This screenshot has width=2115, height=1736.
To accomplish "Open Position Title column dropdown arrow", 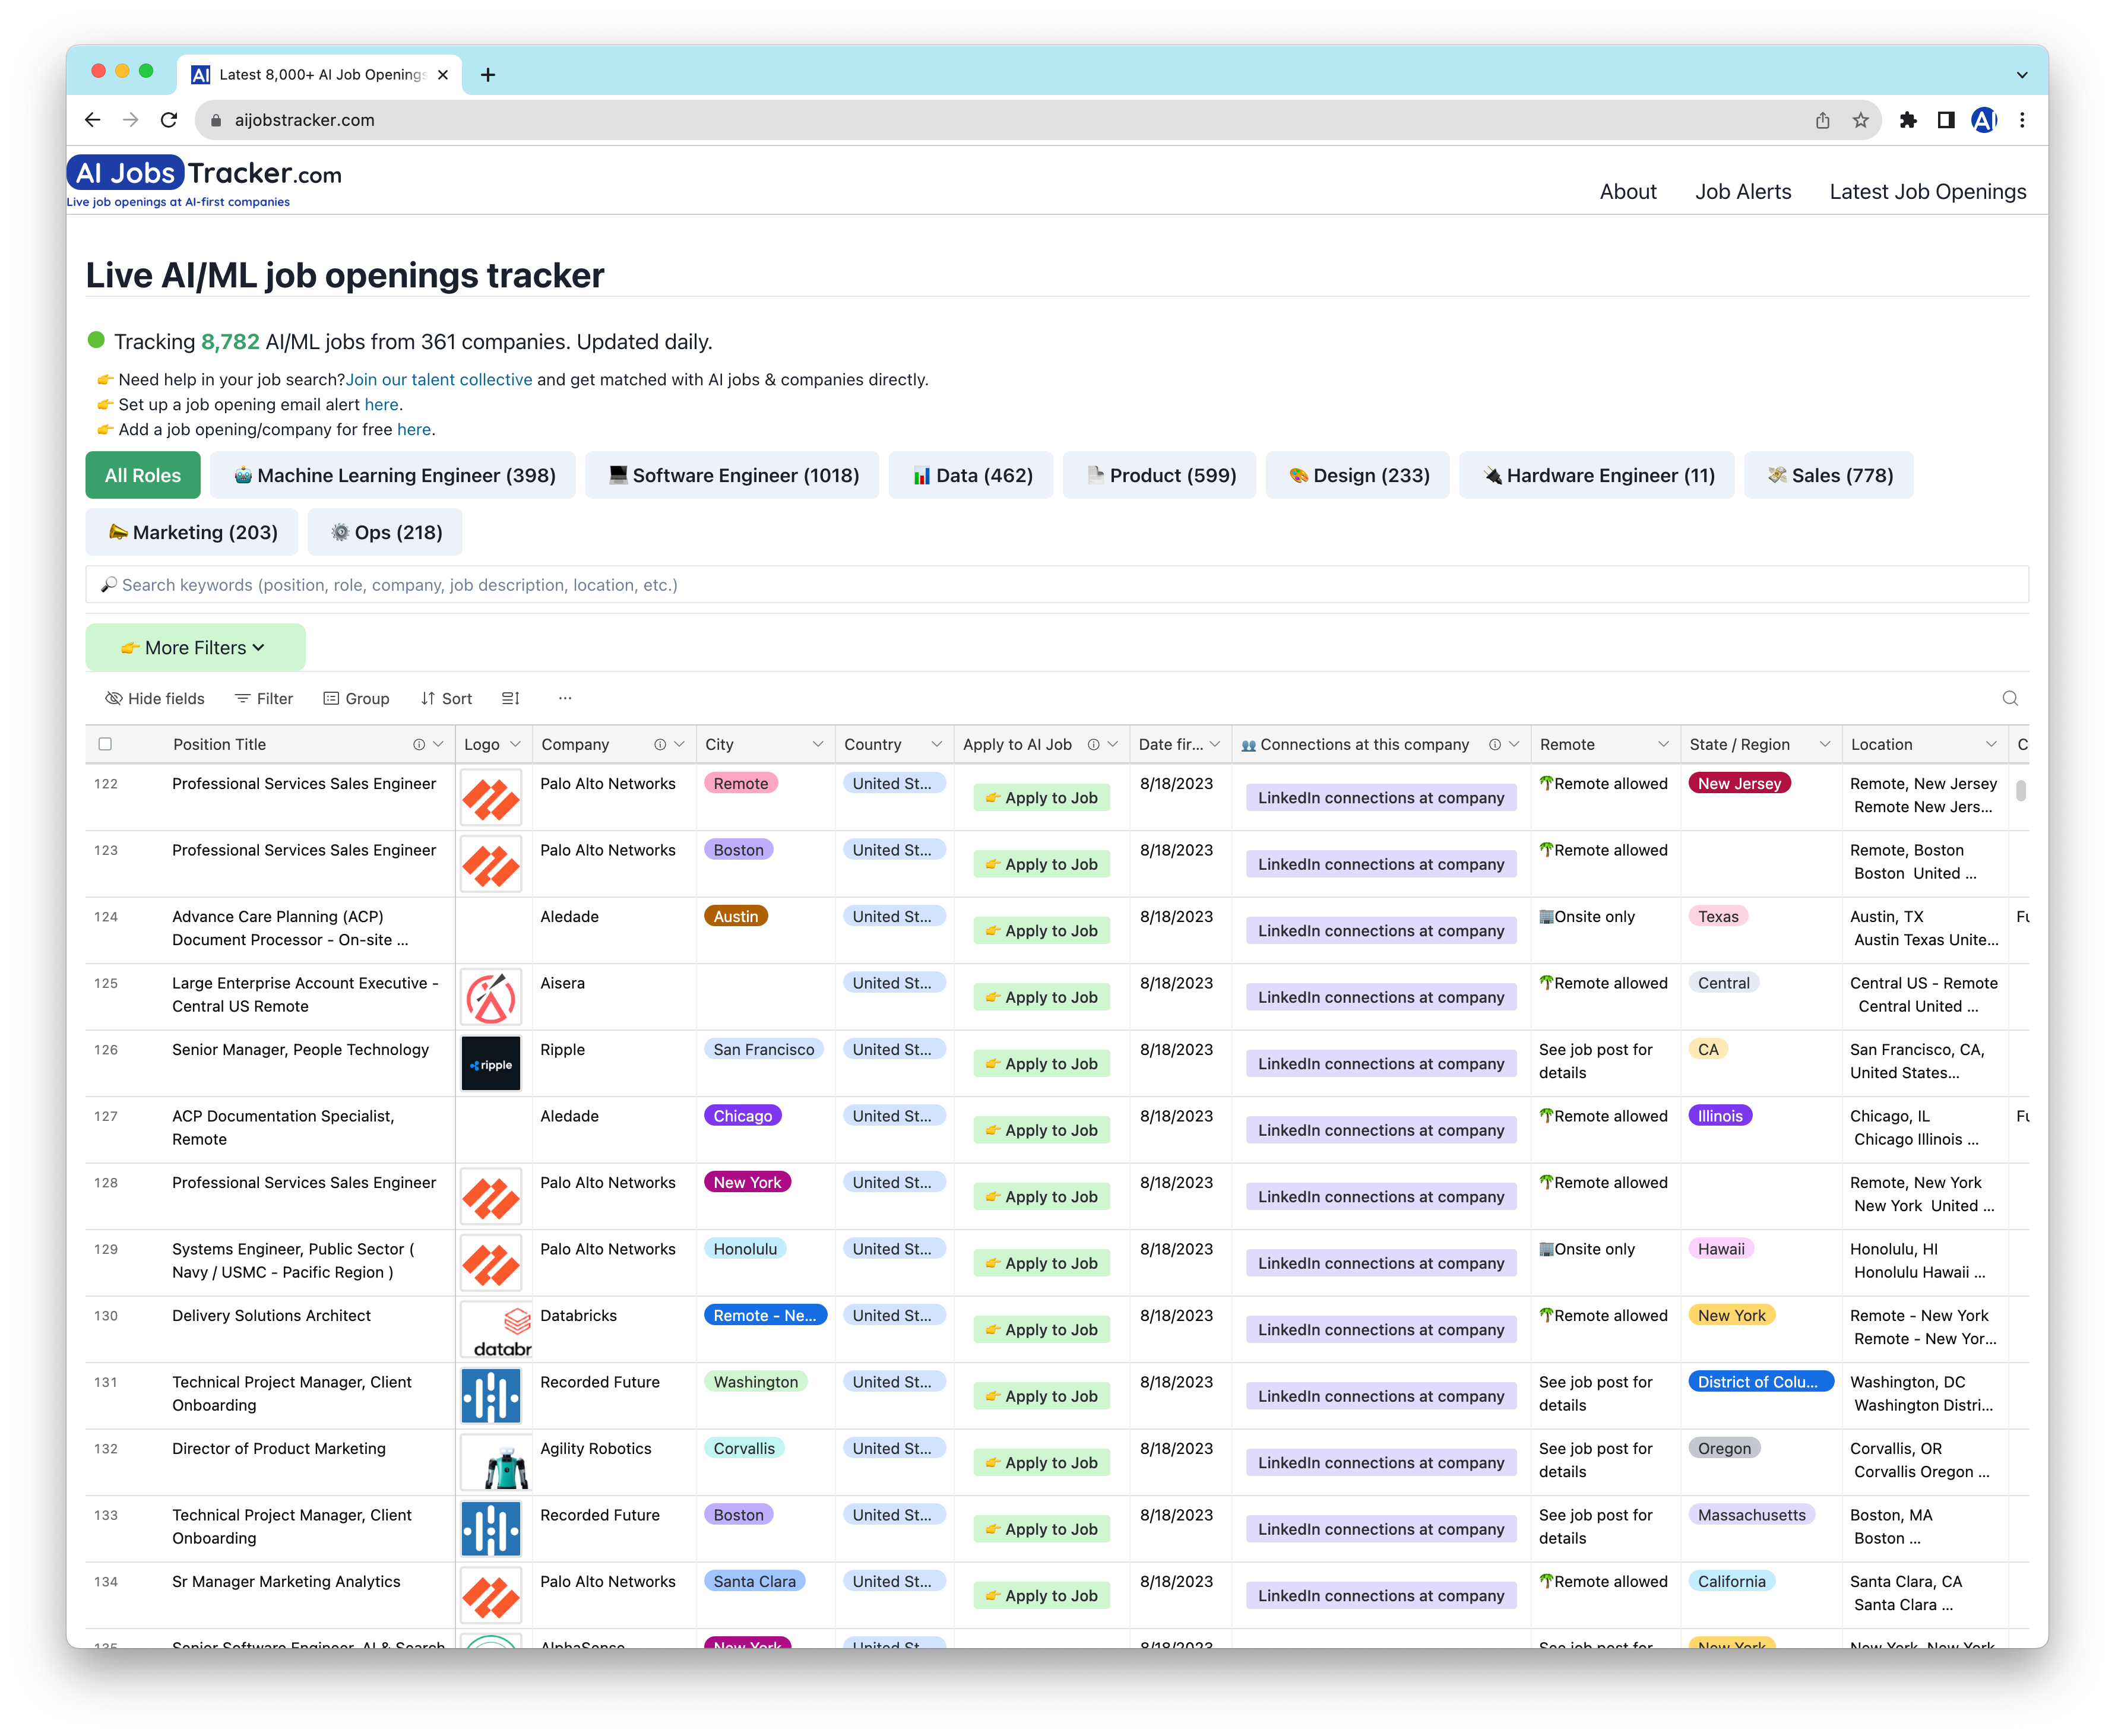I will pyautogui.click(x=438, y=744).
